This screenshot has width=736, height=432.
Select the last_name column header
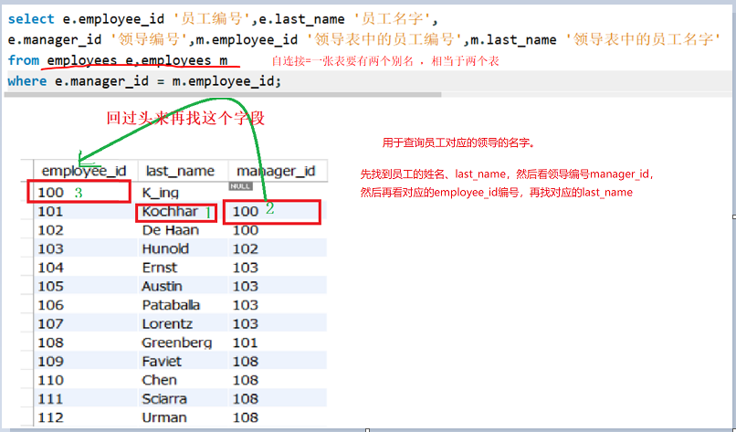(183, 171)
